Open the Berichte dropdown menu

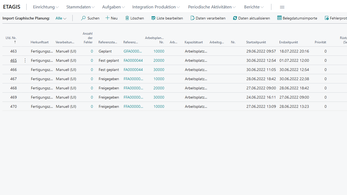(254, 7)
